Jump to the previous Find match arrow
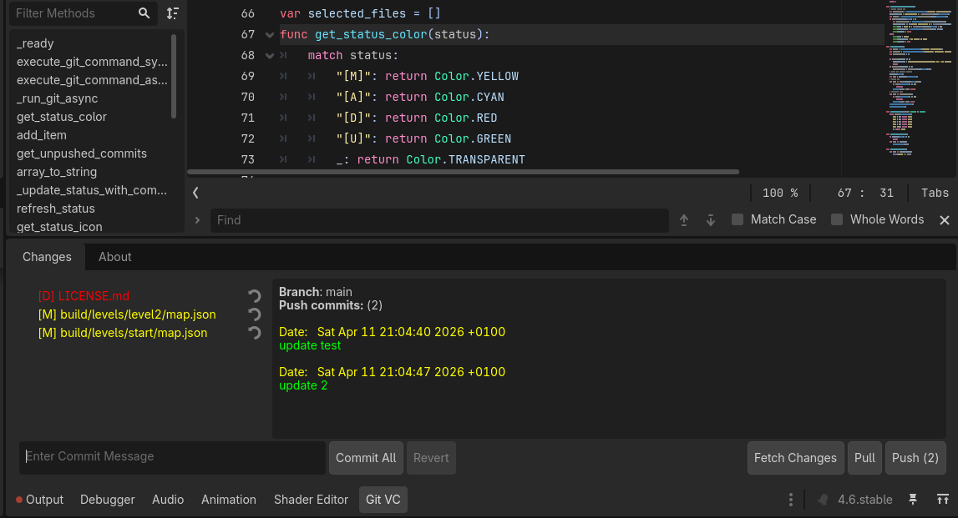This screenshot has height=518, width=958. (x=684, y=220)
